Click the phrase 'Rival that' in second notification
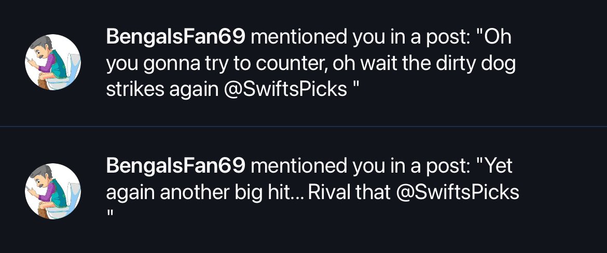The height and width of the screenshot is (253, 607). (349, 192)
